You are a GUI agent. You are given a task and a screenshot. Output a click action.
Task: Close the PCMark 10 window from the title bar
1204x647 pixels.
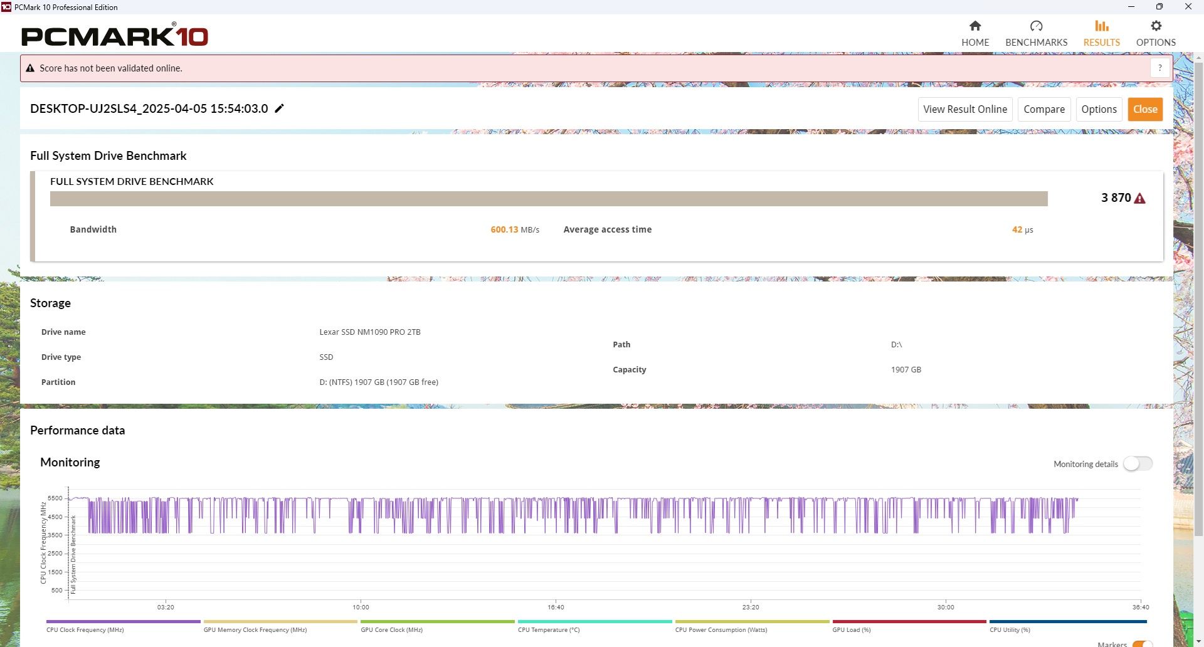[1188, 7]
